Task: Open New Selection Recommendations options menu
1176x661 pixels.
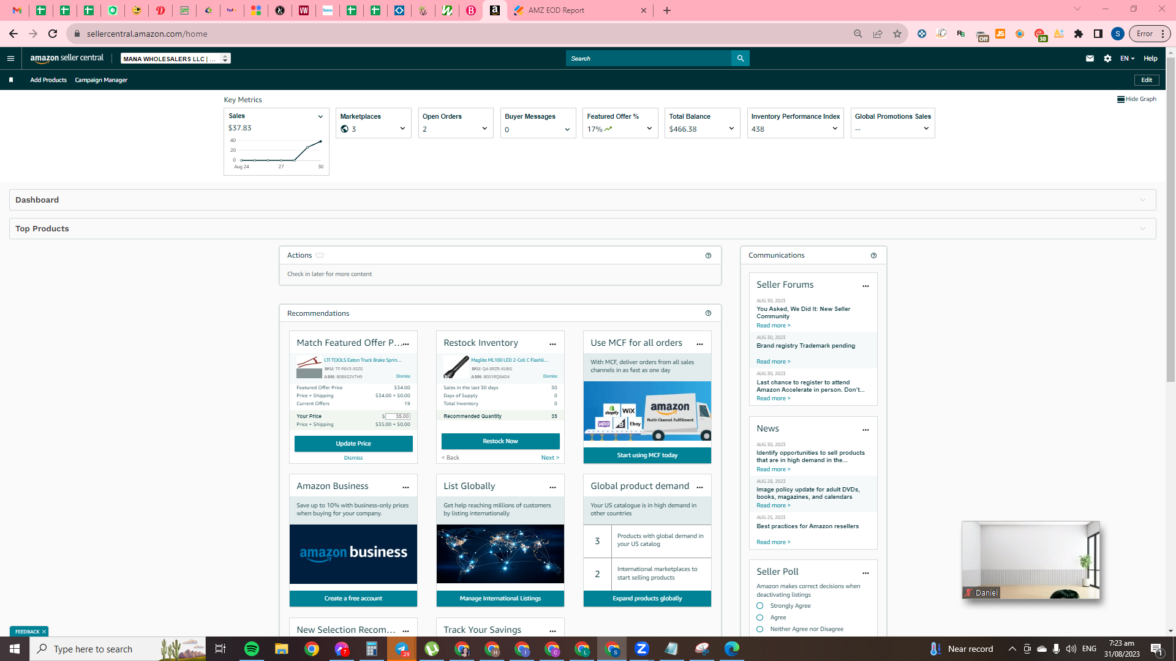Action: (405, 631)
